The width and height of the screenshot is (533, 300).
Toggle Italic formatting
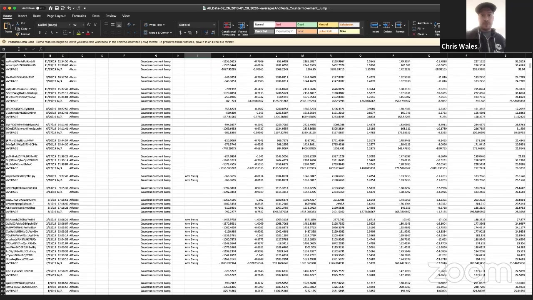[x=45, y=32]
